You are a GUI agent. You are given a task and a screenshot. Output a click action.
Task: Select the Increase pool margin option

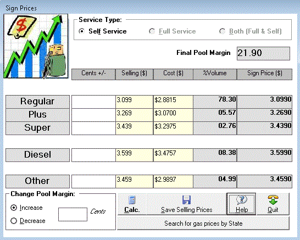tap(14, 208)
